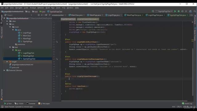Collapse the main folder
Viewport: 197px width, 111px height.
pyautogui.click(x=10, y=27)
